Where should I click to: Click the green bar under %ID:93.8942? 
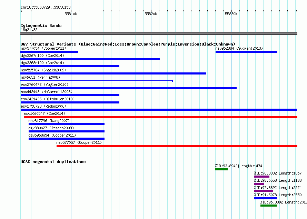221,169
